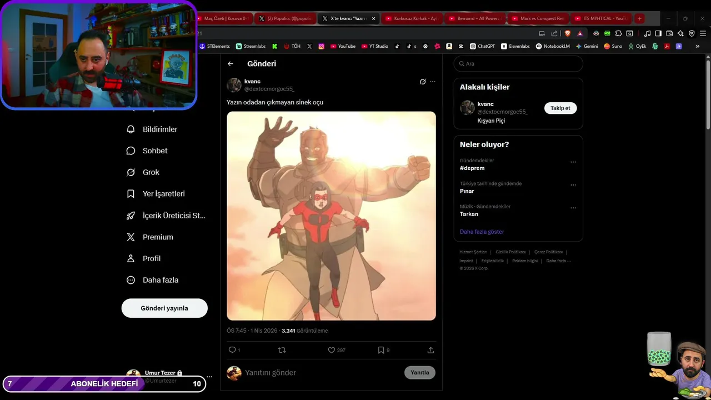The width and height of the screenshot is (711, 400).
Task: Switch to the Korkusuz Korkak YouTube tab
Action: 412,18
